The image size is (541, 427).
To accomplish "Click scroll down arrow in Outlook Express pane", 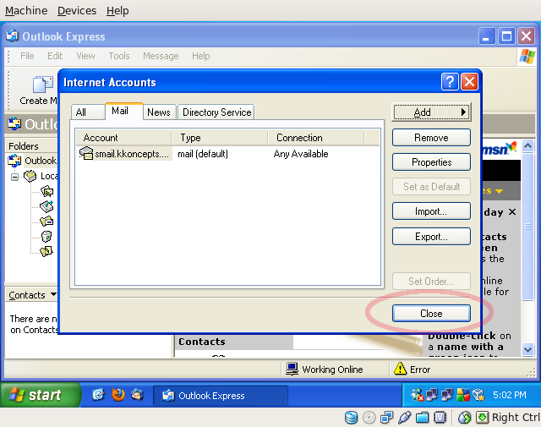I will coord(527,349).
